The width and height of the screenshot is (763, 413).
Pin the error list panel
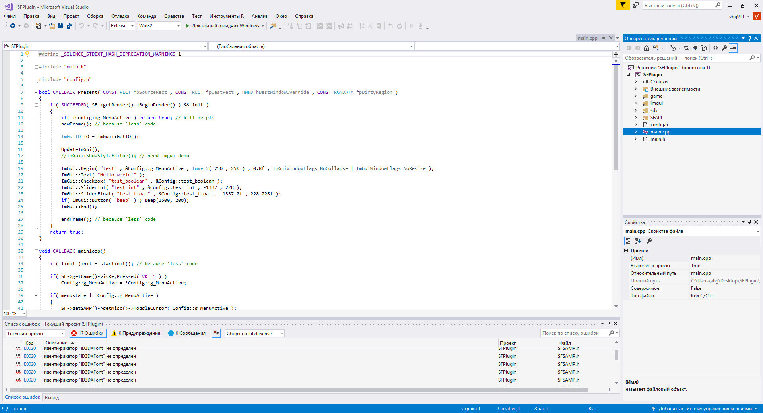coord(609,324)
